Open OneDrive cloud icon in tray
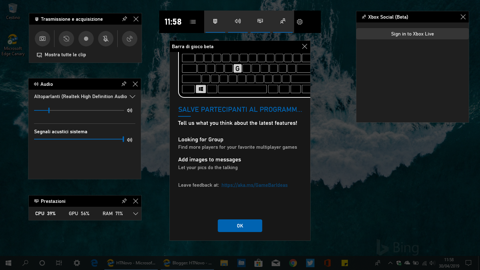The width and height of the screenshot is (480, 270). tap(407, 263)
